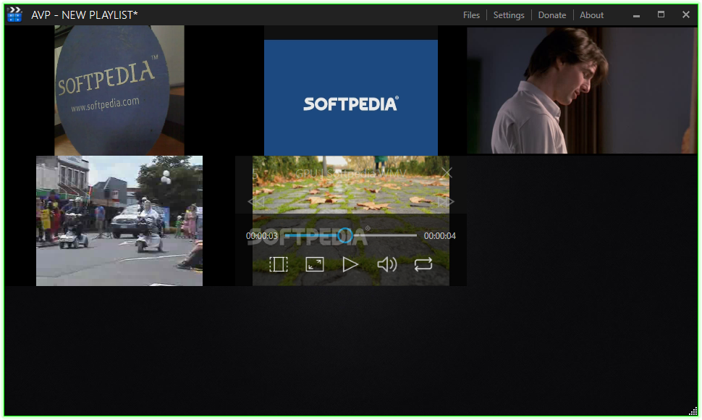The image size is (702, 420).
Task: Open the About menu item
Action: (591, 15)
